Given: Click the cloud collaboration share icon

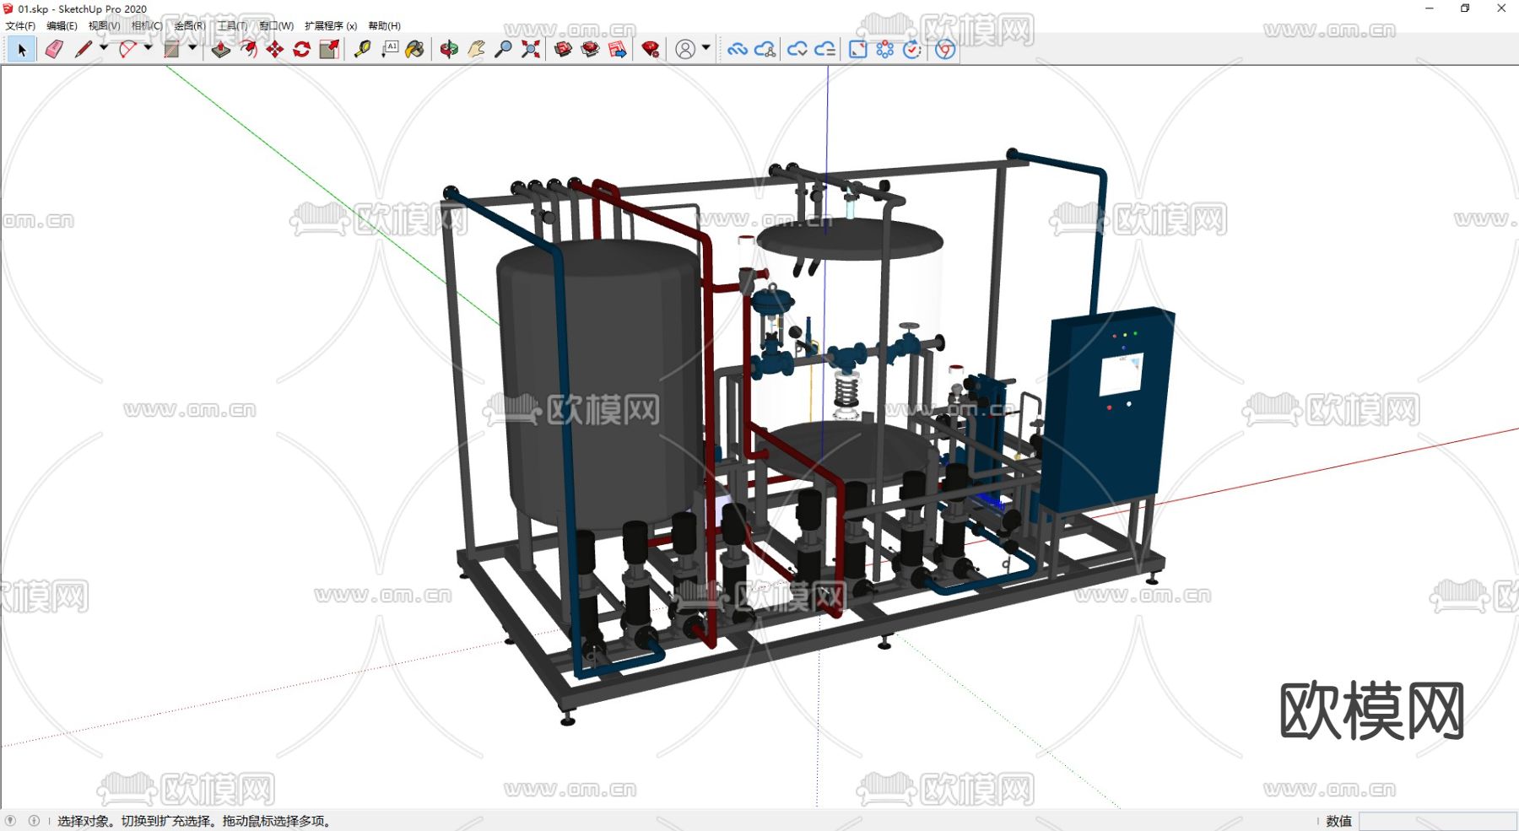Looking at the screenshot, I should click(x=765, y=50).
